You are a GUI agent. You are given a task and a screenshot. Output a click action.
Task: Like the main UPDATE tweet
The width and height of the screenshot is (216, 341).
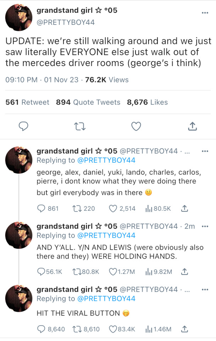tap(136, 126)
